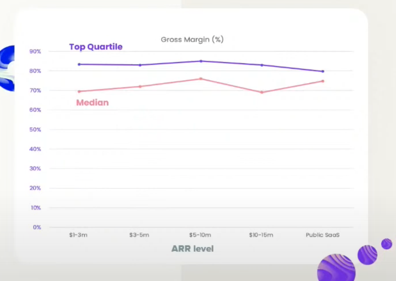Click the Median series label
Viewport: 396px width, 281px height.
93,103
